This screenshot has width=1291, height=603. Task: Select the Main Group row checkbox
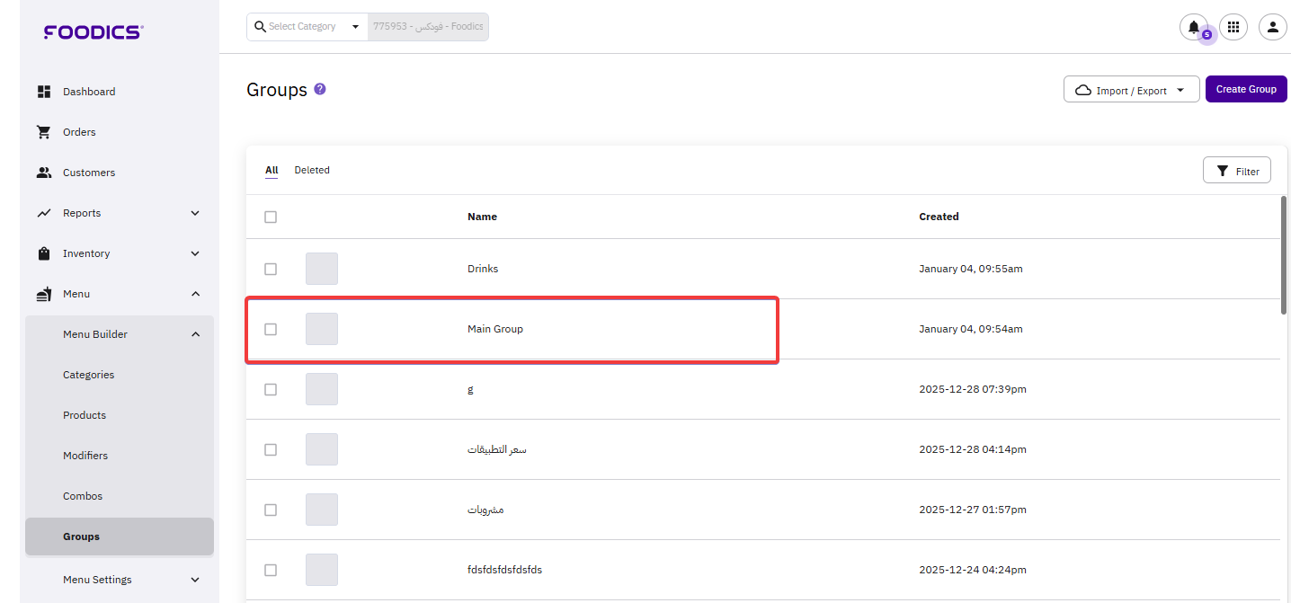[x=271, y=329]
